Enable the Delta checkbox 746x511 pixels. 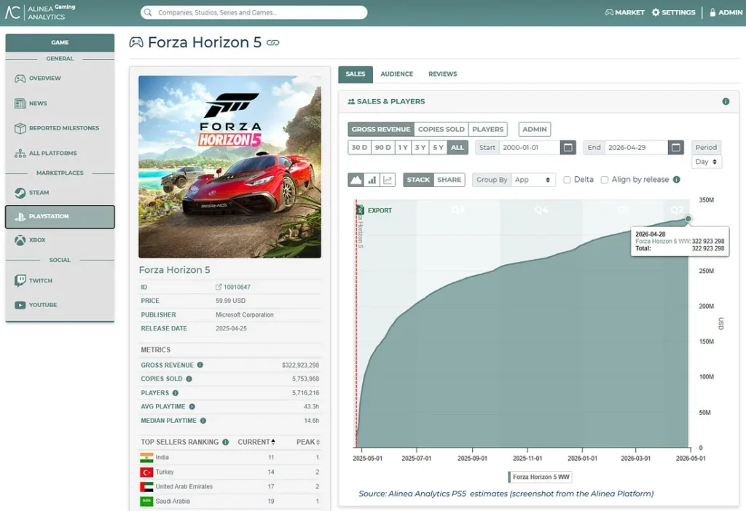567,180
